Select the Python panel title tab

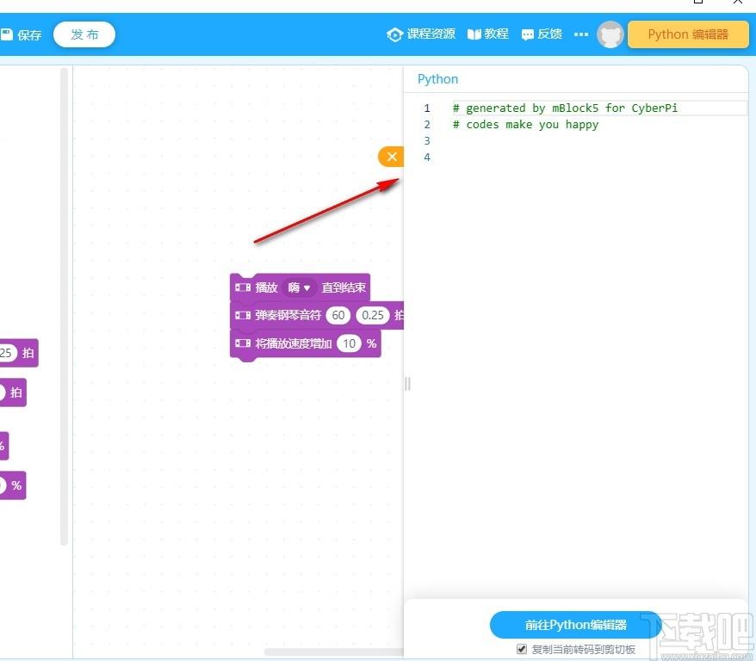[x=437, y=79]
